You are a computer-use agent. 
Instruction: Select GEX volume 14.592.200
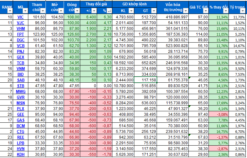[x=123, y=57]
